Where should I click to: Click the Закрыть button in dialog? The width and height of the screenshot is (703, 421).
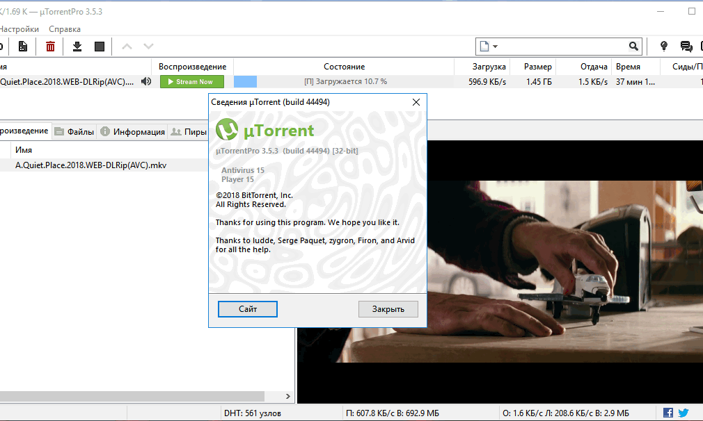pos(388,309)
